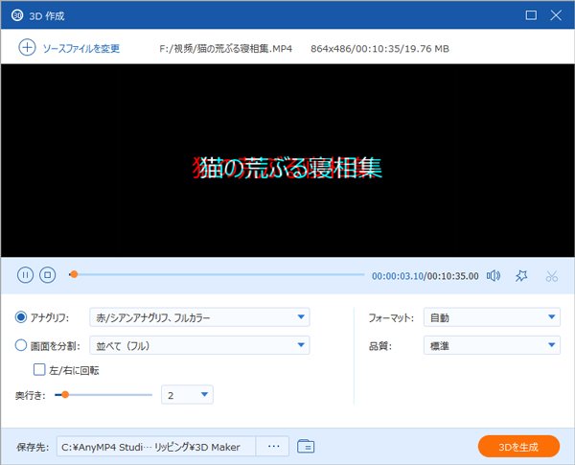Pause the video playback
575x465 pixels.
(x=25, y=275)
